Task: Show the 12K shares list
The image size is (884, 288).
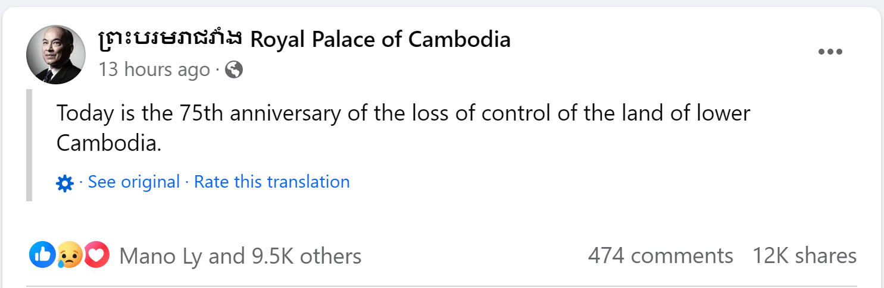Action: 804,256
